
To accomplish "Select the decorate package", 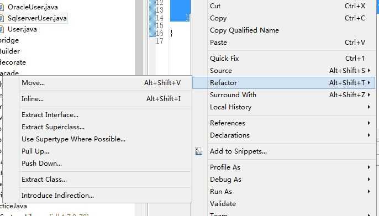I will [x=13, y=62].
